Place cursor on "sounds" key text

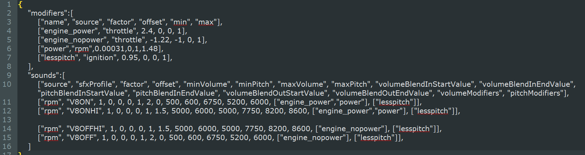coord(43,75)
